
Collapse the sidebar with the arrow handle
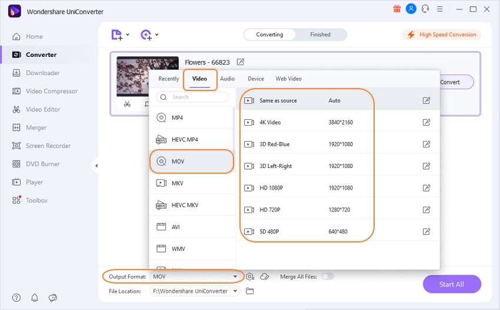coord(96,166)
